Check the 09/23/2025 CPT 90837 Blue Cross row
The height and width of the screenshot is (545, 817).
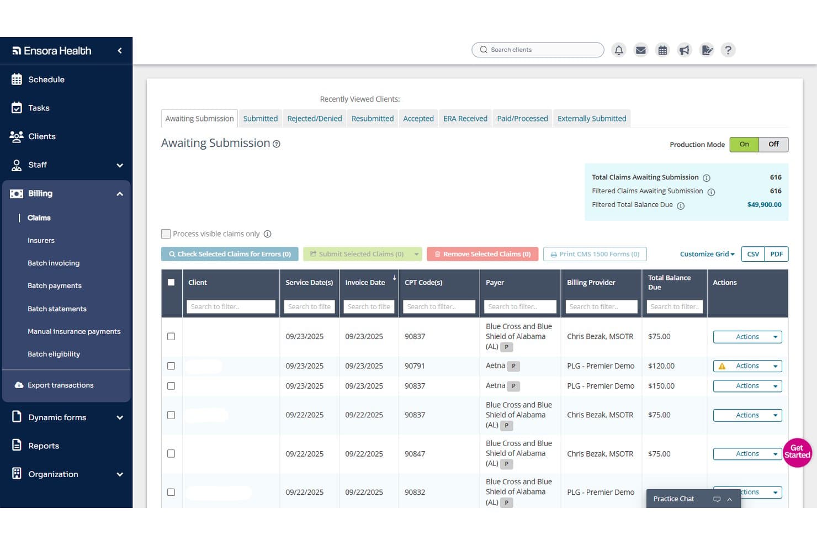click(x=171, y=336)
